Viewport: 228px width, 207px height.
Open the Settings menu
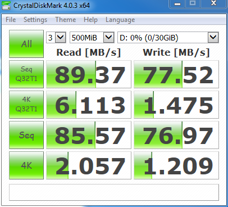click(35, 20)
